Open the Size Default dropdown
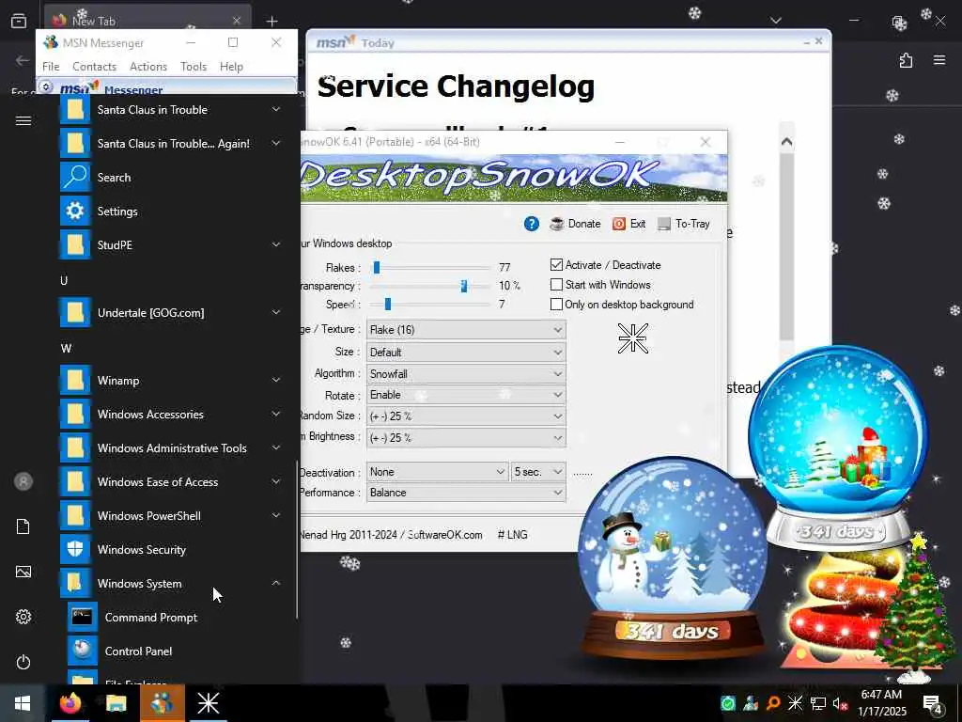Screen dimensions: 962x722 (x=466, y=353)
